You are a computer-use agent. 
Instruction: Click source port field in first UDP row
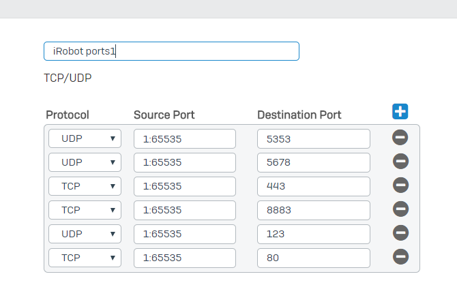pos(184,138)
